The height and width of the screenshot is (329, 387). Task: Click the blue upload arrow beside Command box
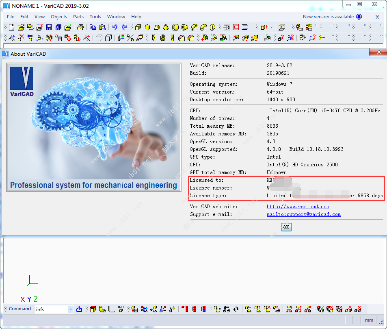(79, 309)
